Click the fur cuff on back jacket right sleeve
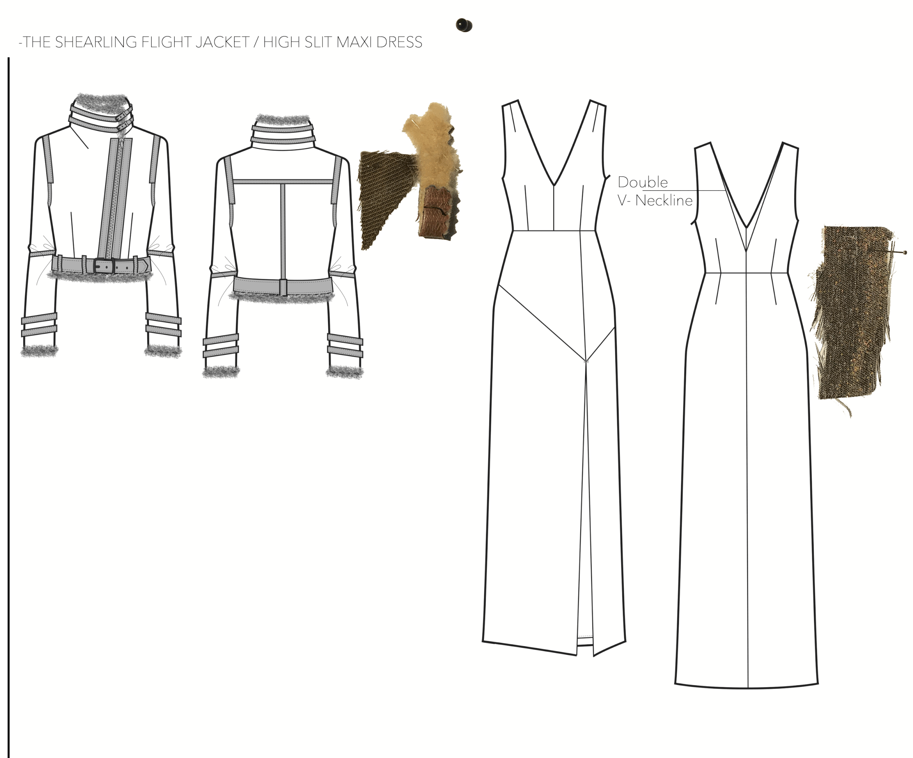 pos(344,373)
